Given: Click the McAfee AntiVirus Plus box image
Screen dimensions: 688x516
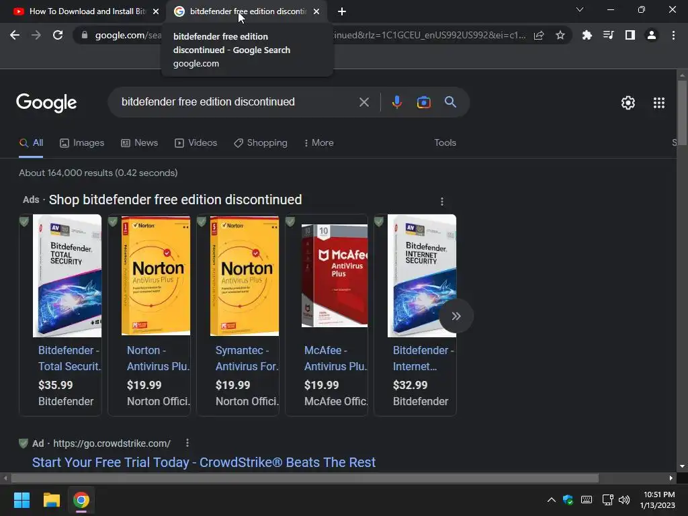Looking at the screenshot, I should (335, 275).
